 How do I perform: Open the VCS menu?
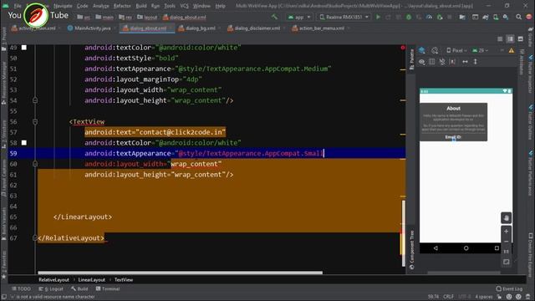tap(184, 6)
